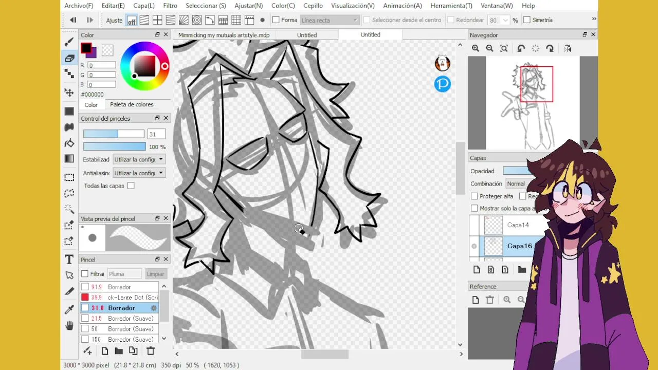Enable the radial snap guide
The image size is (658, 370).
tap(184, 20)
